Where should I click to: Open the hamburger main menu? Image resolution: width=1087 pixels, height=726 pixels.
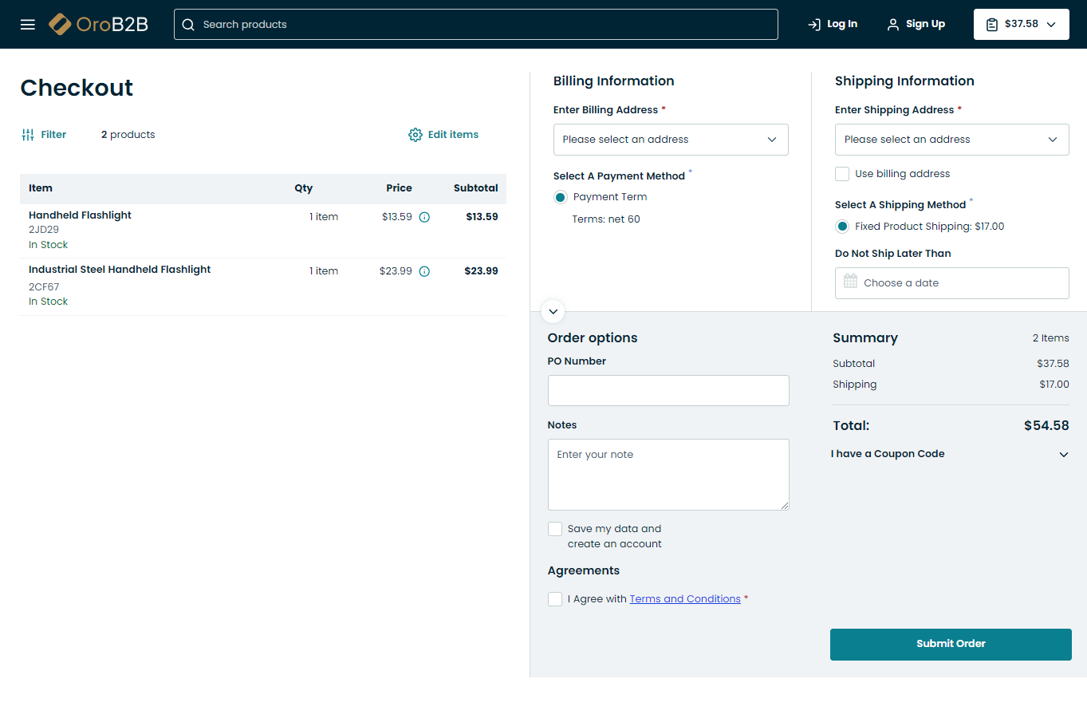pyautogui.click(x=28, y=25)
